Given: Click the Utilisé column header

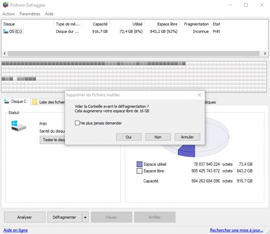Looking at the screenshot, I should (x=127, y=24).
